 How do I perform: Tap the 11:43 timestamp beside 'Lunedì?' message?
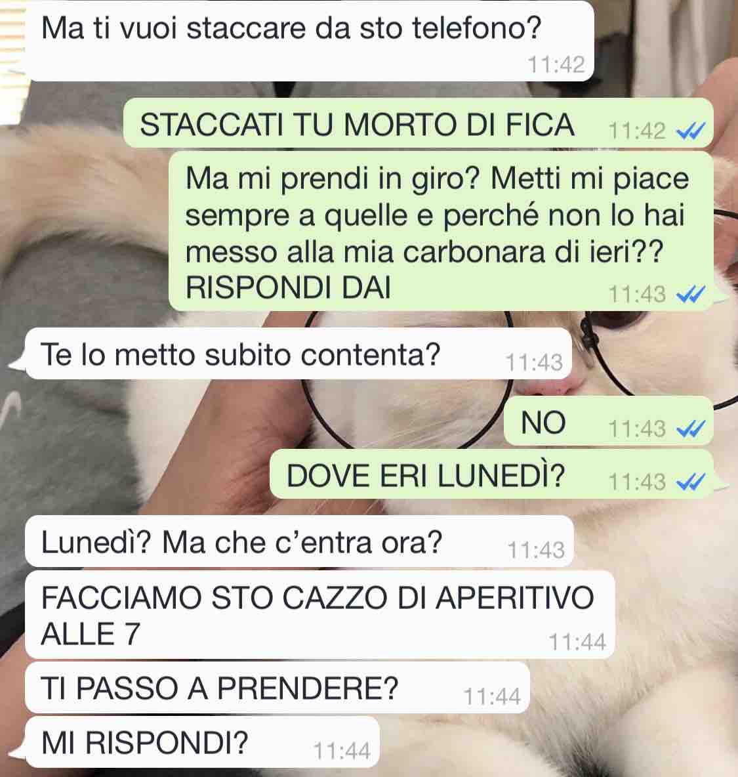[x=536, y=550]
